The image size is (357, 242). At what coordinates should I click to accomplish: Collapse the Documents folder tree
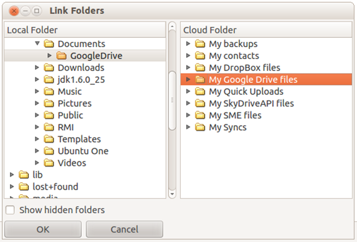pos(37,43)
